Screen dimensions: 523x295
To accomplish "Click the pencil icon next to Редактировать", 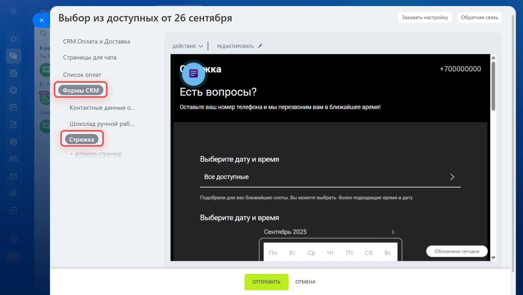I will (x=260, y=46).
